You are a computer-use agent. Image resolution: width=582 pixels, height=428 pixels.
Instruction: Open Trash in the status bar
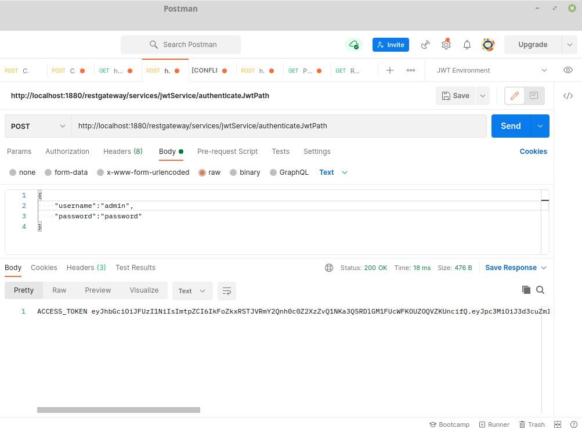pos(532,425)
